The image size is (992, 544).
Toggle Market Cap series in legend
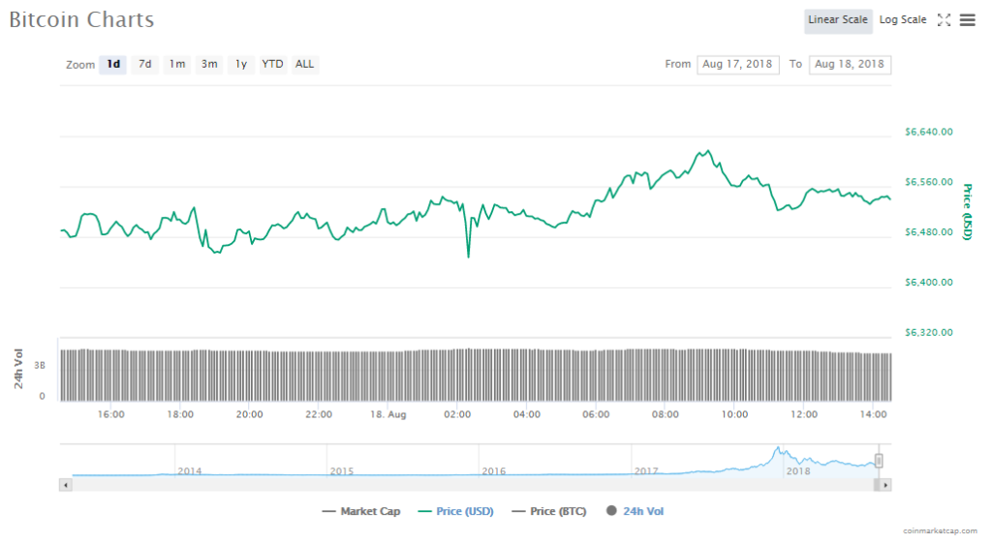coord(361,511)
